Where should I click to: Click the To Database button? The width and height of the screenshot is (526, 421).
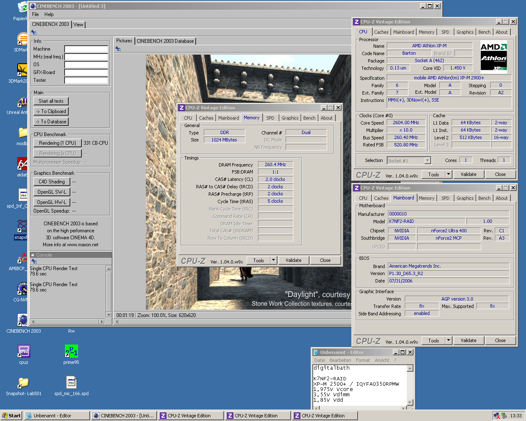tap(51, 122)
